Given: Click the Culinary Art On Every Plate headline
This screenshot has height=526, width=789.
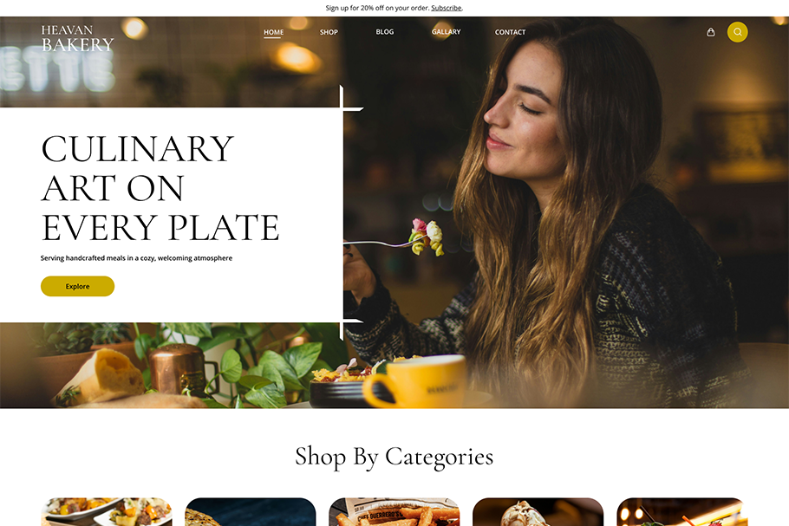Looking at the screenshot, I should tap(160, 188).
